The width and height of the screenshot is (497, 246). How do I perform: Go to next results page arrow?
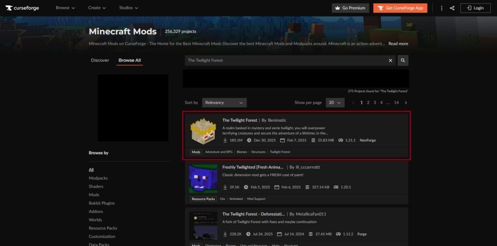[x=406, y=102]
